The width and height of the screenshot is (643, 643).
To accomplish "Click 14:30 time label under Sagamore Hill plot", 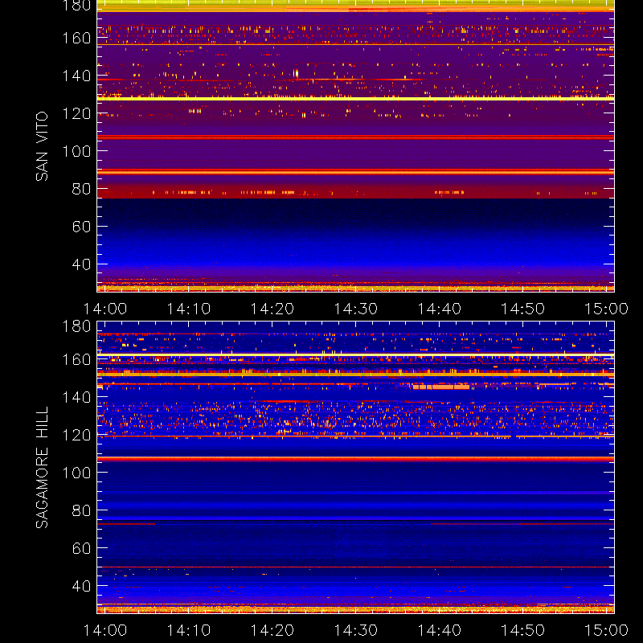I will coord(355,630).
